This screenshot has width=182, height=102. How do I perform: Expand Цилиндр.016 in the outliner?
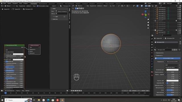click(155, 13)
